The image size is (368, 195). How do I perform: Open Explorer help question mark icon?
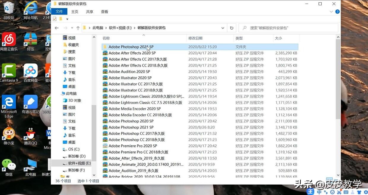pyautogui.click(x=337, y=12)
